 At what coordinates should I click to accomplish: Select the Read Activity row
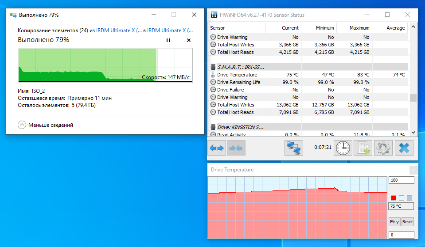point(308,134)
